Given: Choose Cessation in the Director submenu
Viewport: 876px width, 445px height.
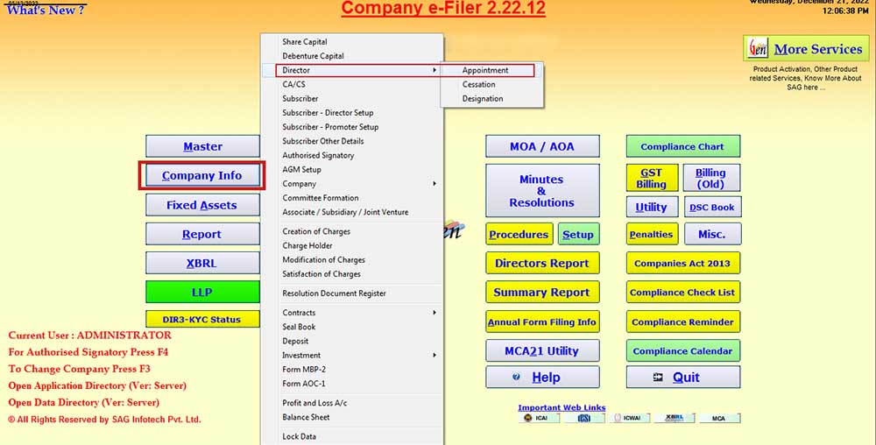Looking at the screenshot, I should pyautogui.click(x=479, y=84).
